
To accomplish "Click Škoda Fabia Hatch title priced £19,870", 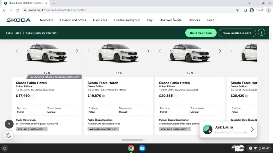I will coord(103,83).
